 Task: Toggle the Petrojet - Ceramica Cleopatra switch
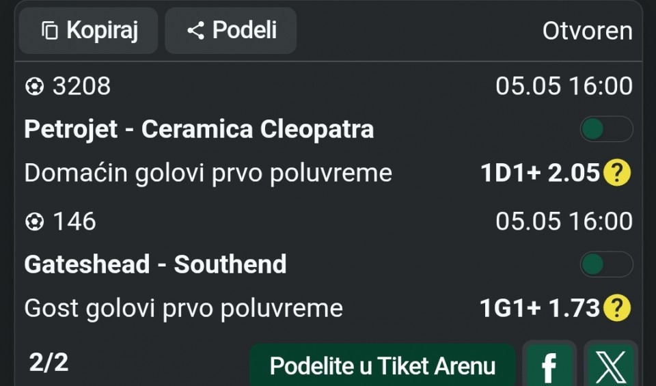click(606, 129)
